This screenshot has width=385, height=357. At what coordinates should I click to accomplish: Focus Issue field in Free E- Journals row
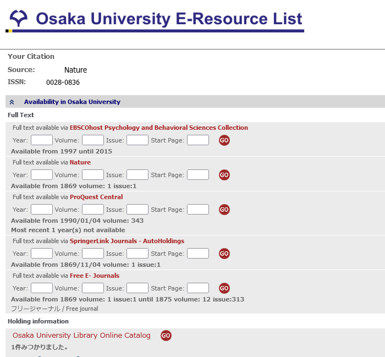tap(137, 288)
